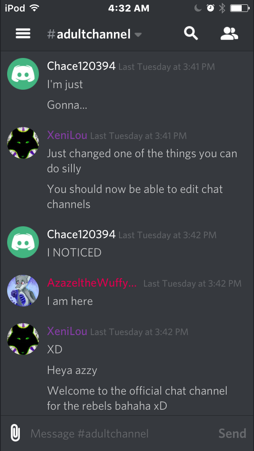Viewport: 254px width, 451px height.
Task: Open the second Chace120394 avatar above I NOTICED
Action: click(23, 242)
